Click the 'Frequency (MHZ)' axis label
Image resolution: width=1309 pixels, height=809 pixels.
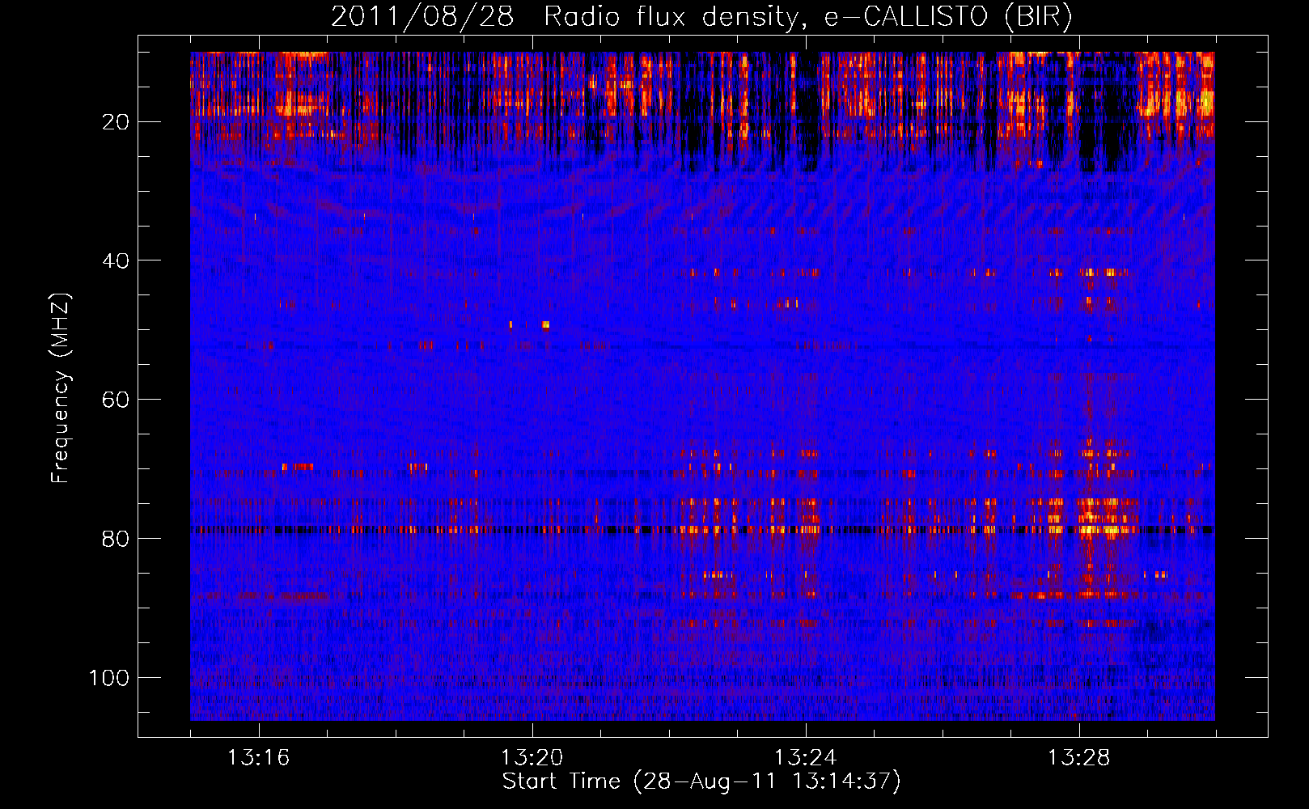coord(61,388)
